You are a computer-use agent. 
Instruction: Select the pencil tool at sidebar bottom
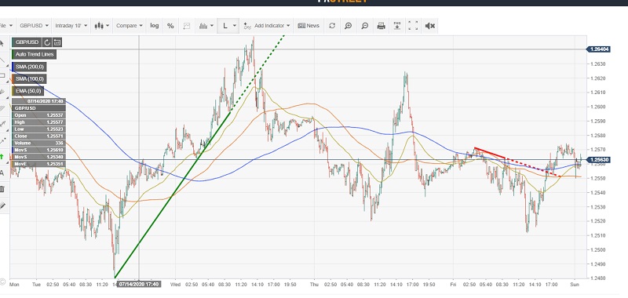(2, 205)
